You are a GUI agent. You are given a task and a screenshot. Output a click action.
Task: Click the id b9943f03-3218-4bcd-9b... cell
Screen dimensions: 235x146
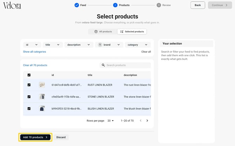click(x=67, y=109)
